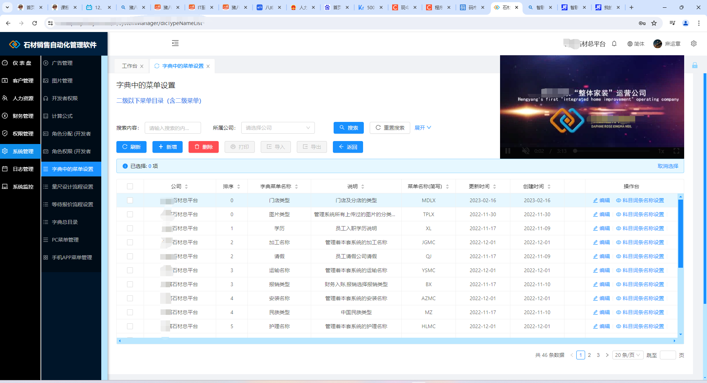Click the video progress bar
Image resolution: width=707 pixels, height=383 pixels.
[x=611, y=151]
